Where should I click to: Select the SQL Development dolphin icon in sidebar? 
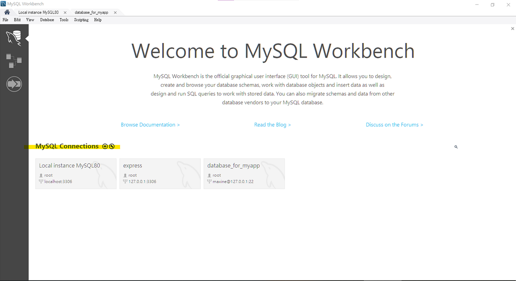14,38
